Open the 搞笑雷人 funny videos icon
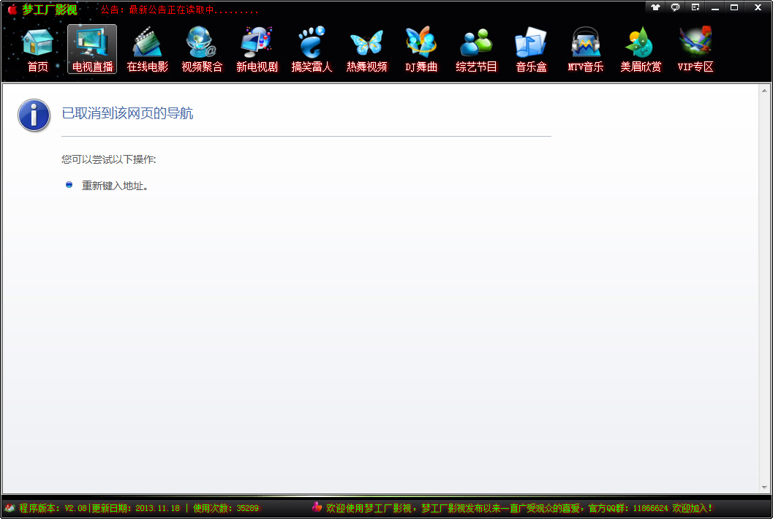 click(x=312, y=49)
